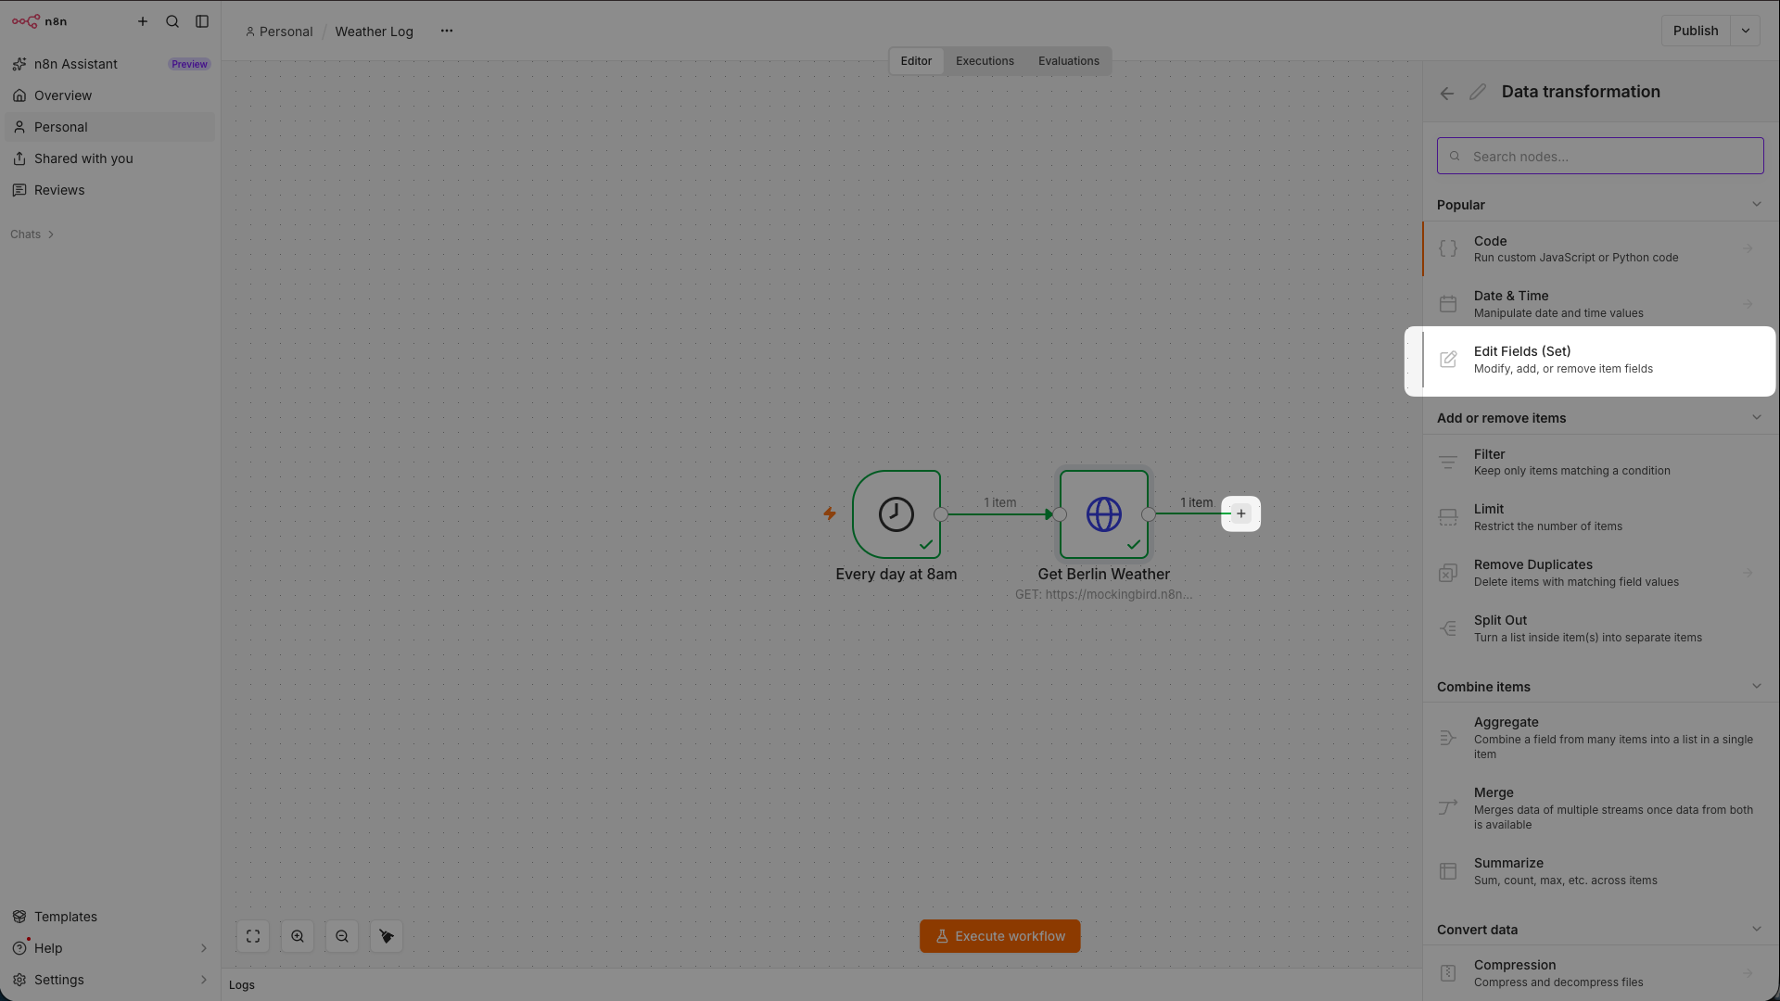Viewport: 1780px width, 1001px height.
Task: Switch to the Executions tab
Action: [x=985, y=61]
